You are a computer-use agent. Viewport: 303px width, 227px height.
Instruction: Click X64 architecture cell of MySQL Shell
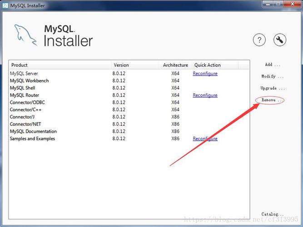[x=175, y=88]
